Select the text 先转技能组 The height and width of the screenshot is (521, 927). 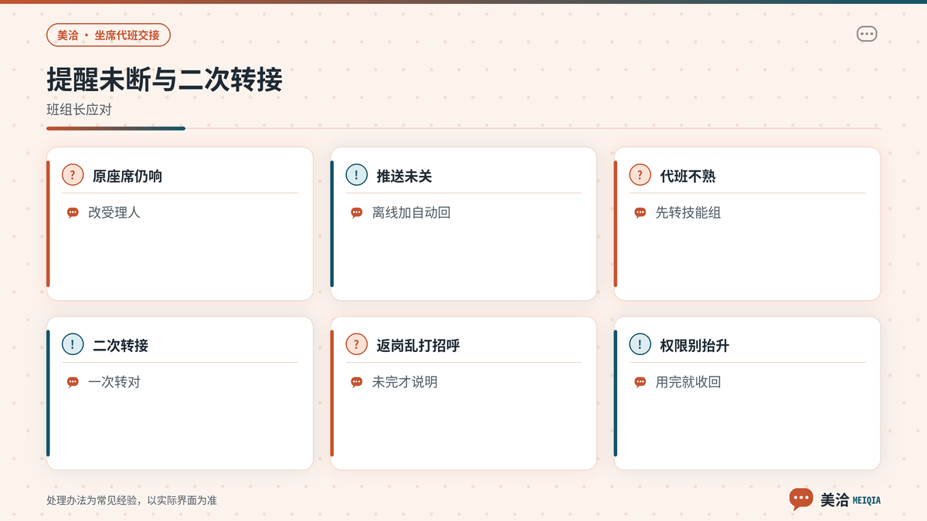coord(688,212)
